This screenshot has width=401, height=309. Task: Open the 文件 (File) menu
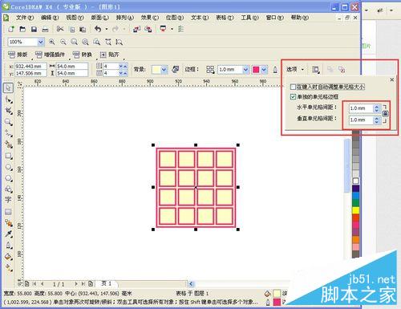(25, 18)
